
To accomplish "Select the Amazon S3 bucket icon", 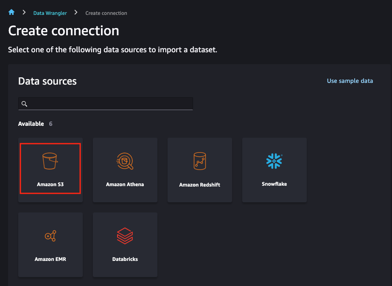I will (x=50, y=161).
